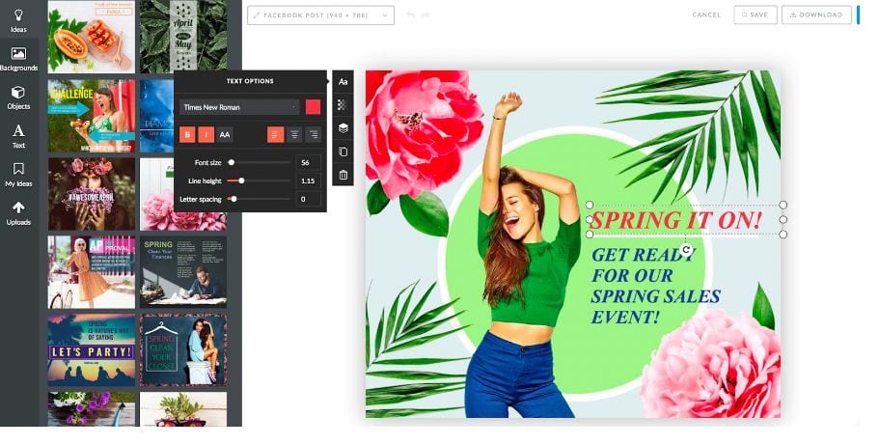Select the papaya fruit template thumbnail
The image size is (879, 445).
point(92,37)
